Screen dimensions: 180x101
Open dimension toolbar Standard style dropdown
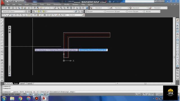81,15
